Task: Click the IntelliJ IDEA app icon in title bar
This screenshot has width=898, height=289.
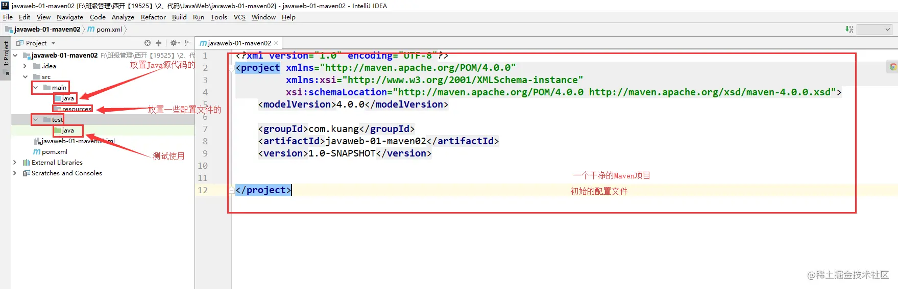Action: click(x=5, y=6)
